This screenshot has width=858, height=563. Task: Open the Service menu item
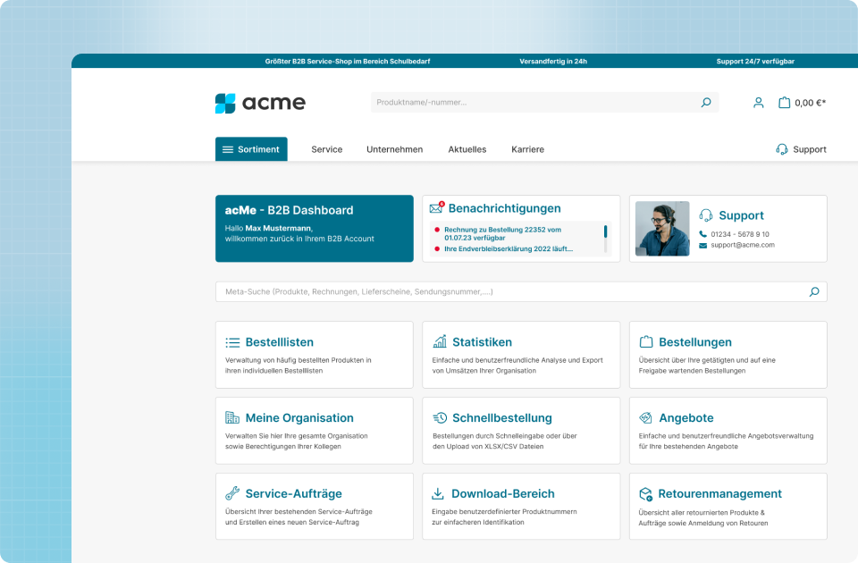(326, 149)
